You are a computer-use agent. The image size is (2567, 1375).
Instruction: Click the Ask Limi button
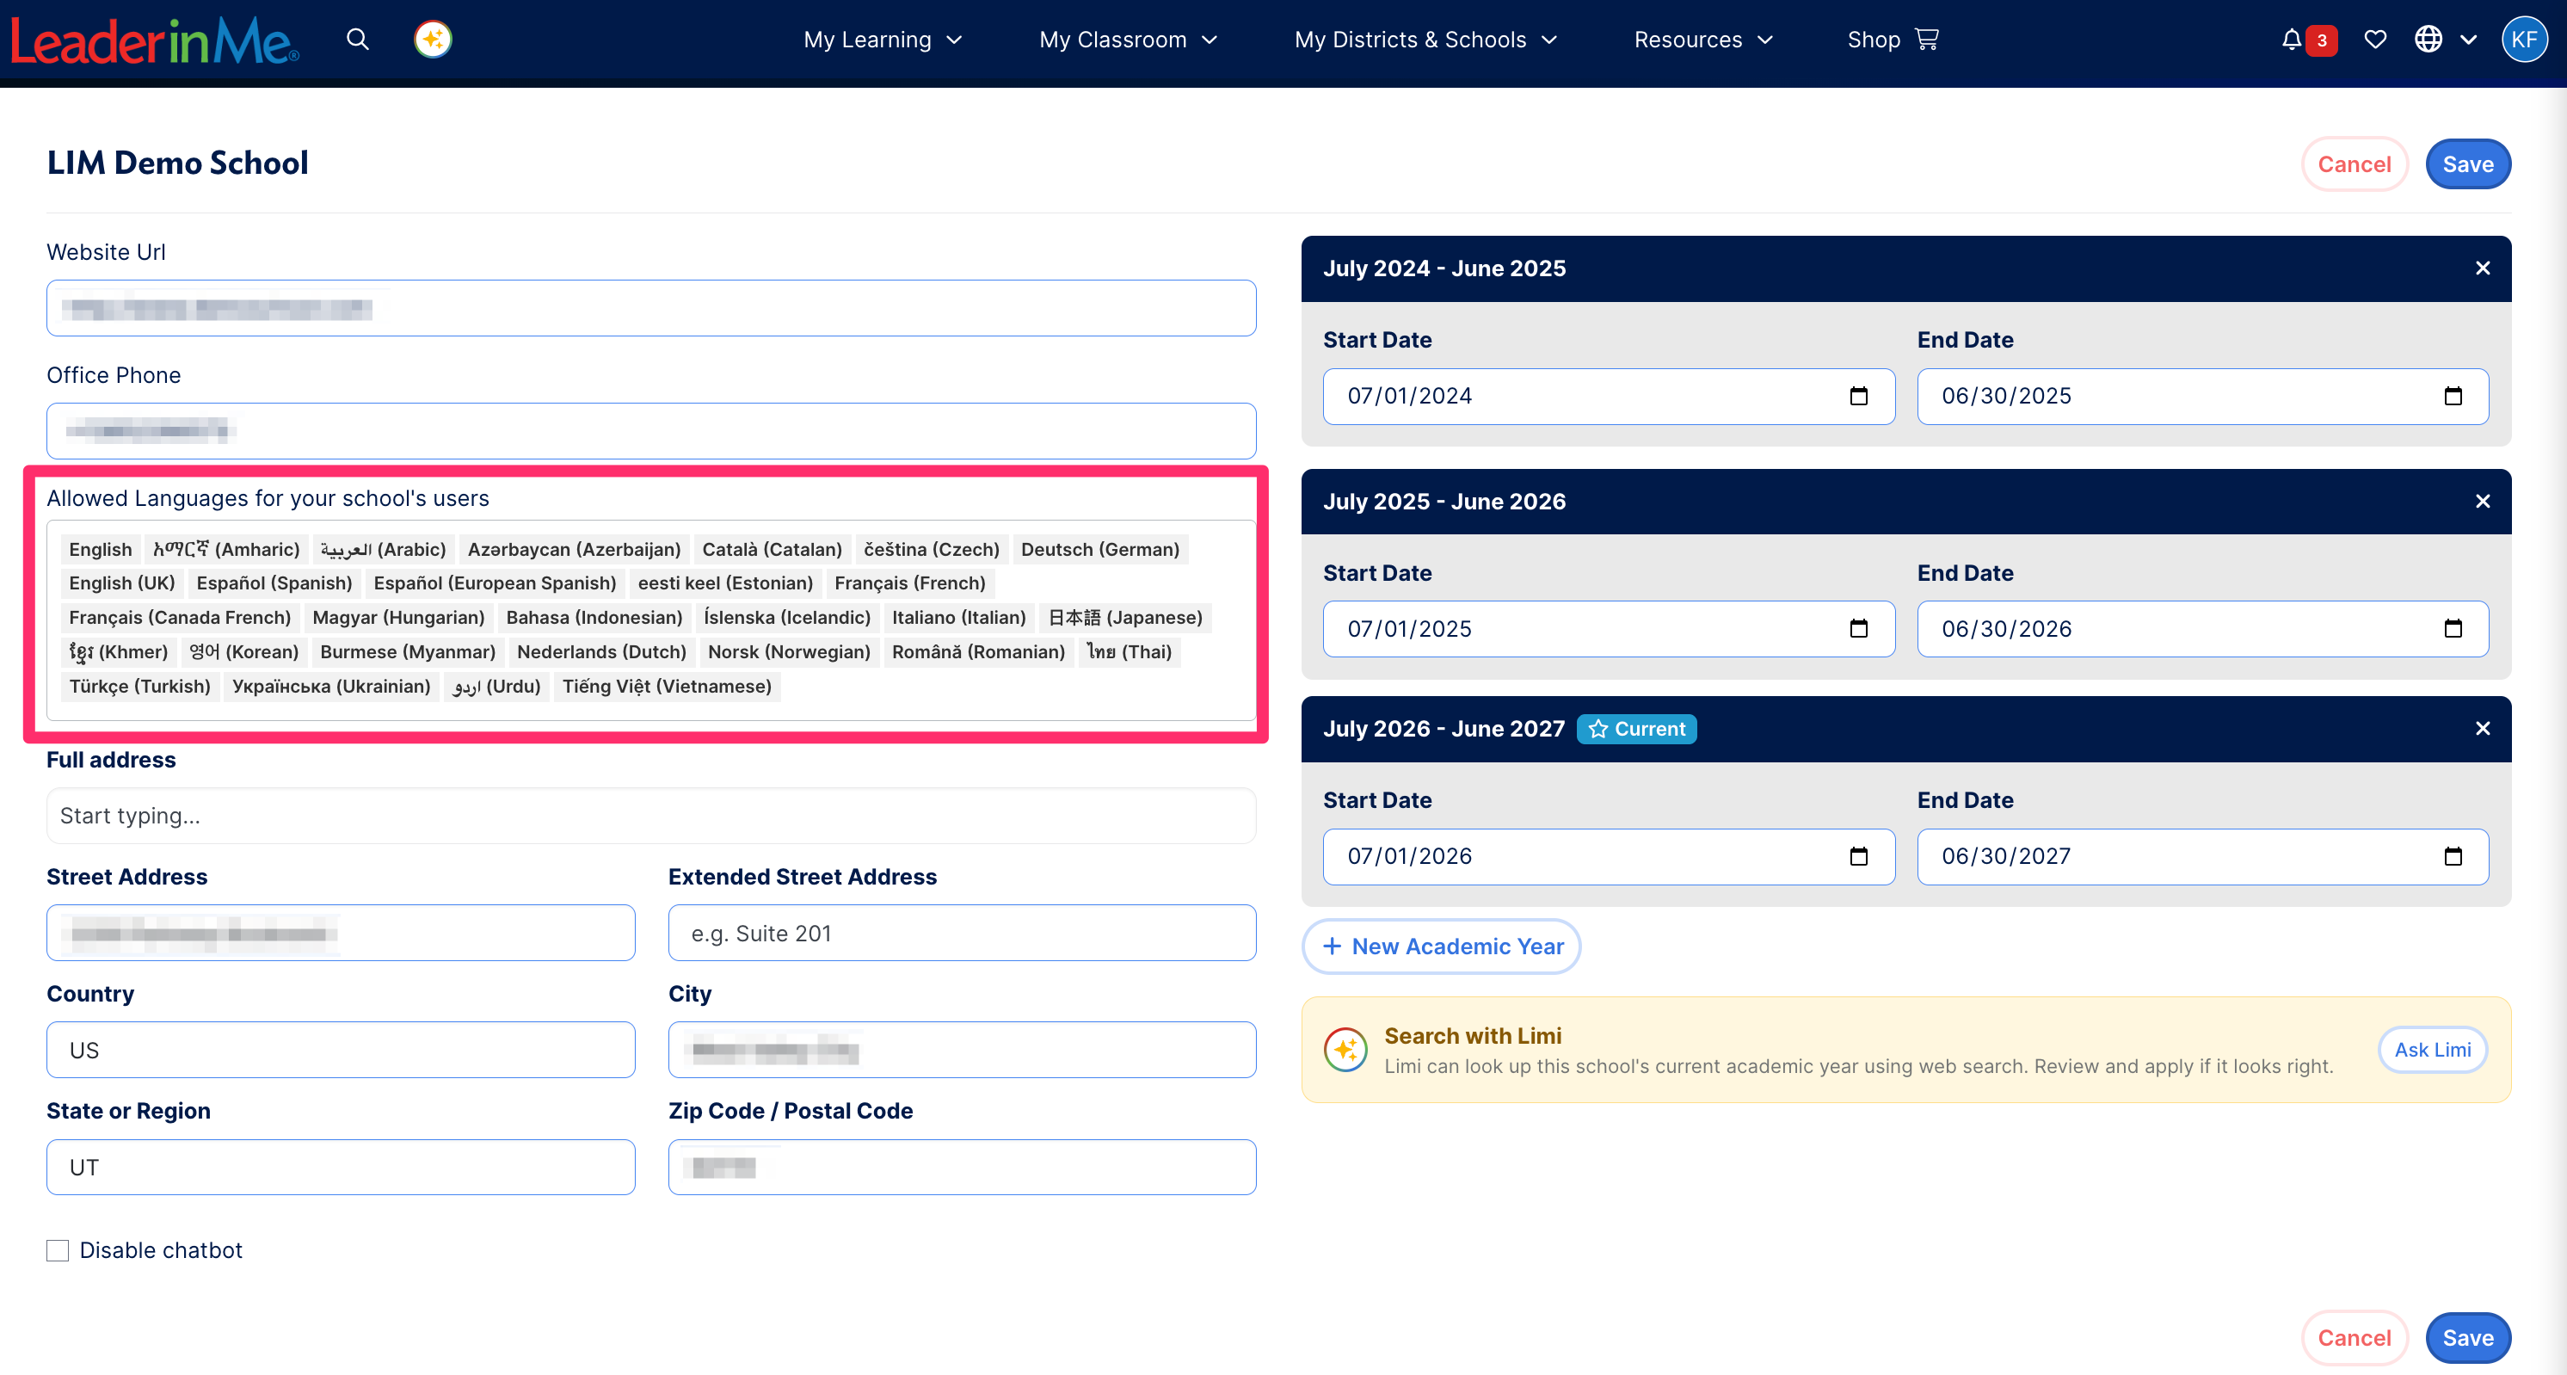pos(2433,1051)
